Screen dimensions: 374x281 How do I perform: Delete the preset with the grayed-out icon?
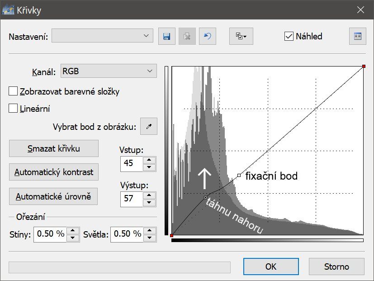(x=187, y=36)
